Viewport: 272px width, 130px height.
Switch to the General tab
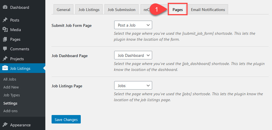pos(63,10)
